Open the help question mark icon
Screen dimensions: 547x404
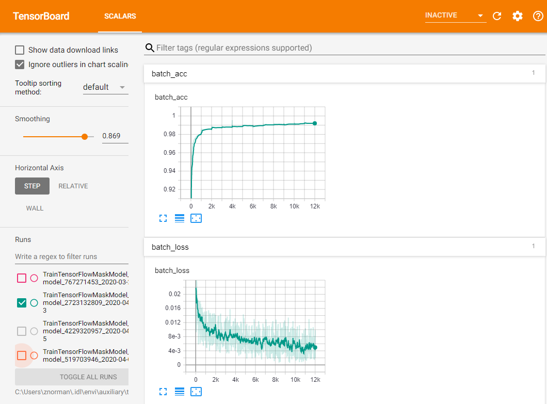(x=538, y=16)
